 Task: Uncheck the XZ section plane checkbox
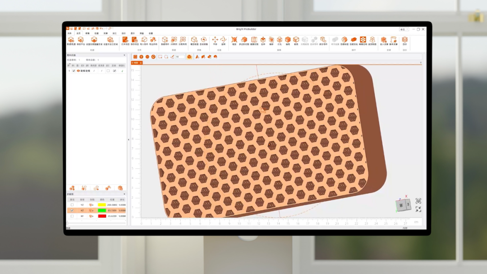coord(72,210)
